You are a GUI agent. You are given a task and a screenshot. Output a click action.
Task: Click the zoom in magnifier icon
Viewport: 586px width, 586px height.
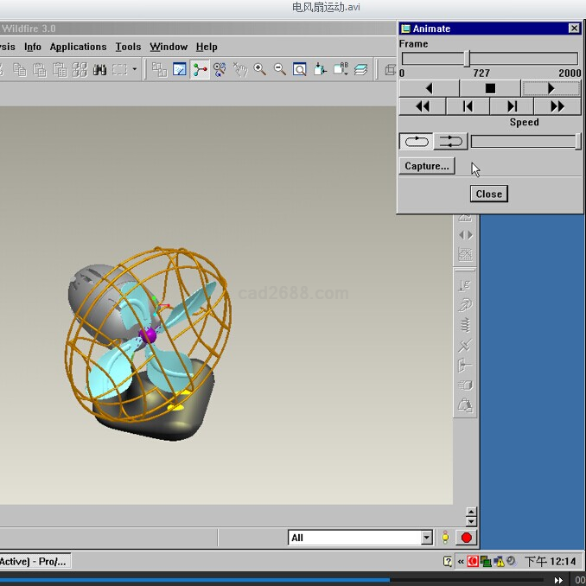(259, 70)
